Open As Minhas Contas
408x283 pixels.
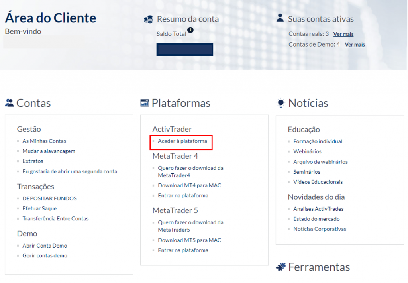coord(44,141)
